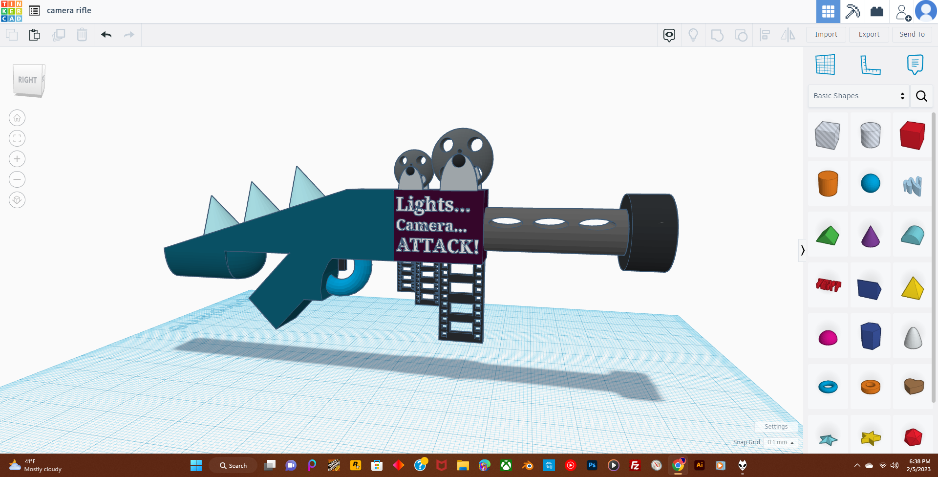Screen dimensions: 938x477
Task: Click the Align tool icon
Action: click(x=765, y=35)
